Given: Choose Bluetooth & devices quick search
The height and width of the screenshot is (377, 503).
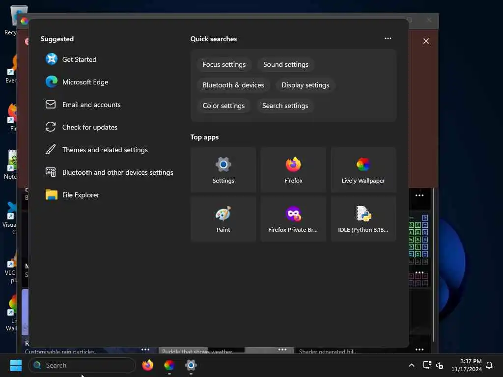Looking at the screenshot, I should [x=233, y=85].
